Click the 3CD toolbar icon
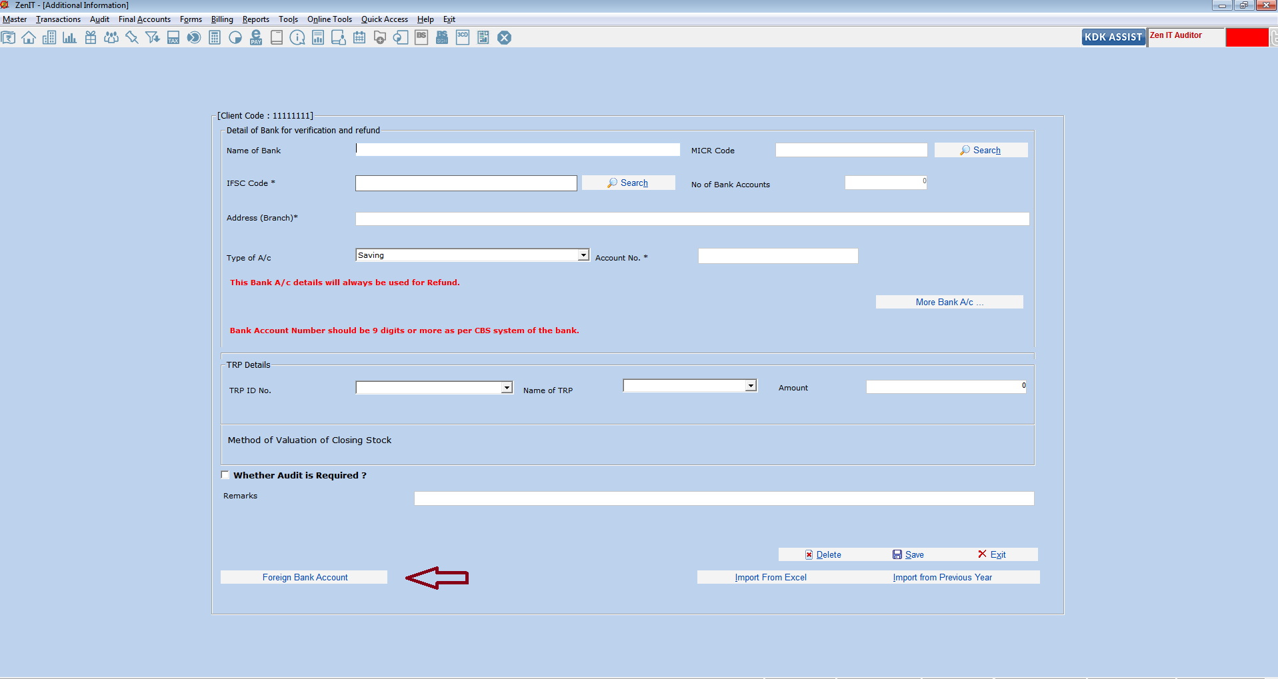Image resolution: width=1278 pixels, height=679 pixels. click(463, 38)
